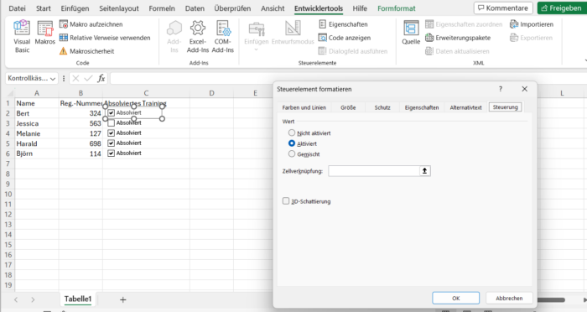The height and width of the screenshot is (312, 587).
Task: Open Makrosicherheit warning settings
Action: point(87,51)
